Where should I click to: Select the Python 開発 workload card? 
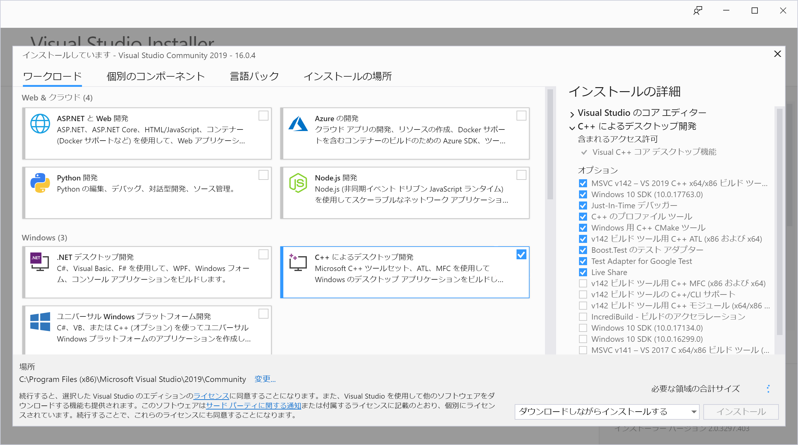(147, 193)
